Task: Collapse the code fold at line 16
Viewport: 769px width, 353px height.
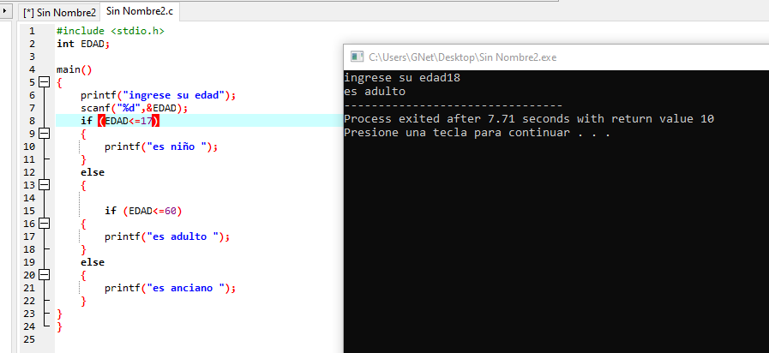Action: (45, 224)
